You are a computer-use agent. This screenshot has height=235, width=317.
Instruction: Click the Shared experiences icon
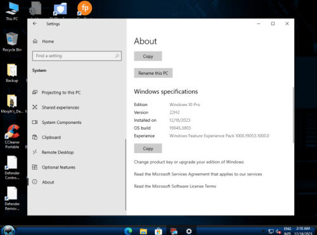pyautogui.click(x=35, y=107)
